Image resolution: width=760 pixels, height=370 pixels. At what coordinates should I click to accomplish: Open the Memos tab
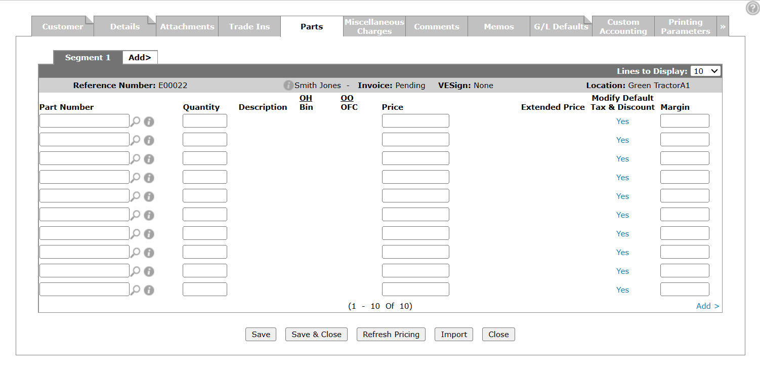coord(499,26)
